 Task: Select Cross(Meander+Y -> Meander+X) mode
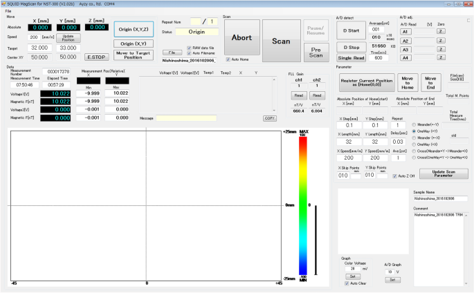pyautogui.click(x=414, y=151)
